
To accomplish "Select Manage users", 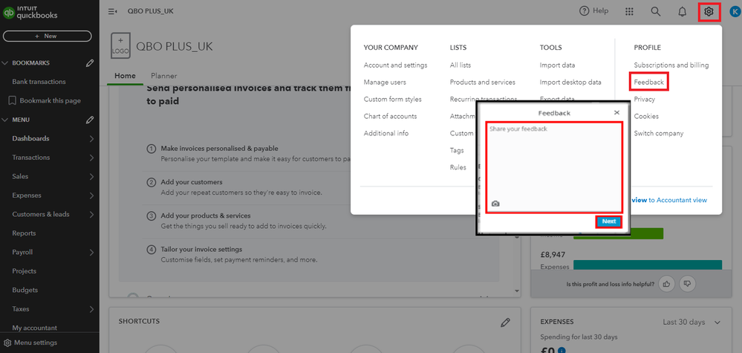I will (x=385, y=82).
